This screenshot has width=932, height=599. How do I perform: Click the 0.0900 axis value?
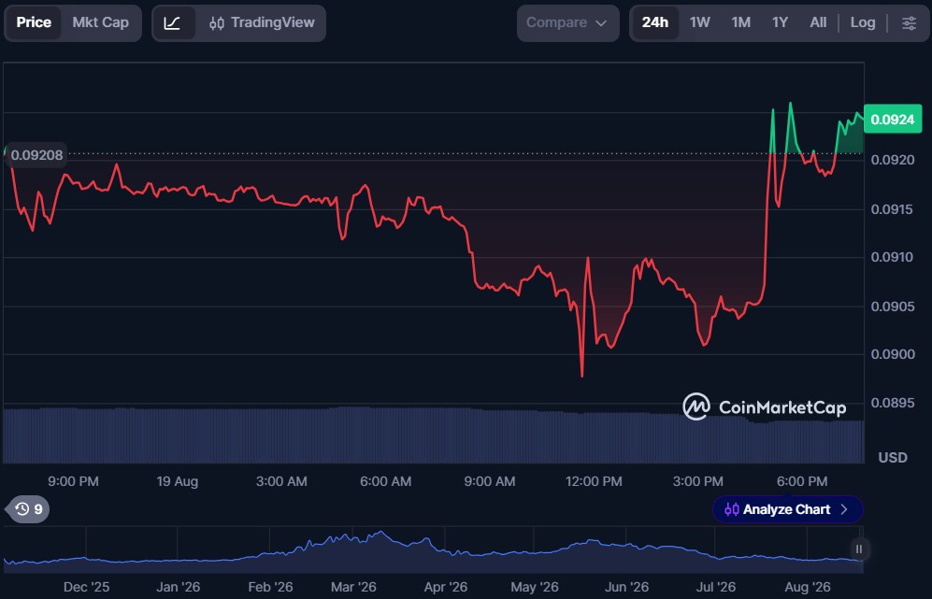(x=892, y=354)
